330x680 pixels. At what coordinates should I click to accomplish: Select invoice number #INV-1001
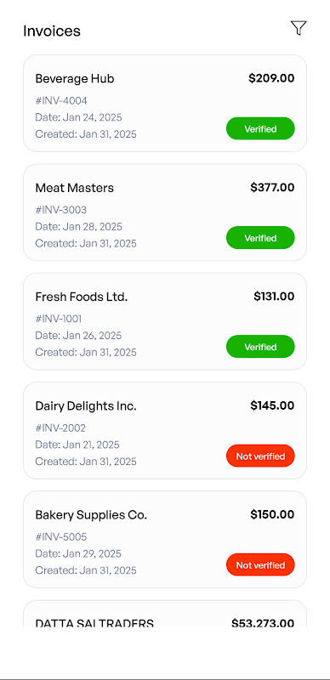(x=58, y=320)
